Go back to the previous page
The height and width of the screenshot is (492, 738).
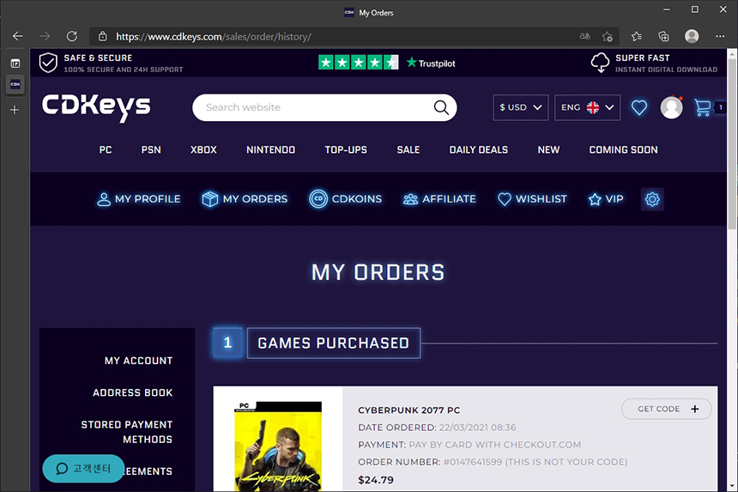(18, 36)
